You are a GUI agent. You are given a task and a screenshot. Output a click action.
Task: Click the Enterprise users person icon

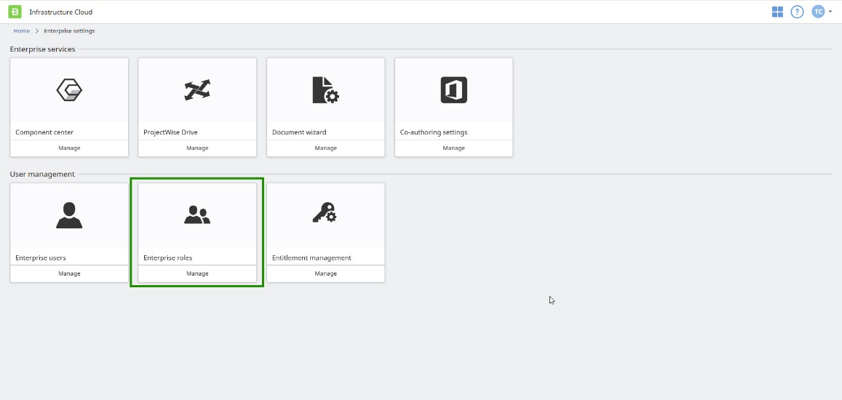69,215
